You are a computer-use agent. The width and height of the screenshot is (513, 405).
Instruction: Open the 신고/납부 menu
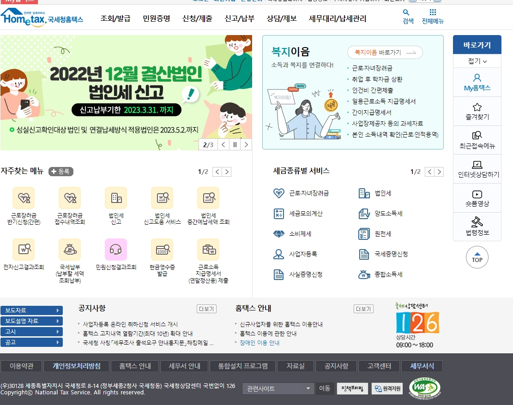(240, 18)
